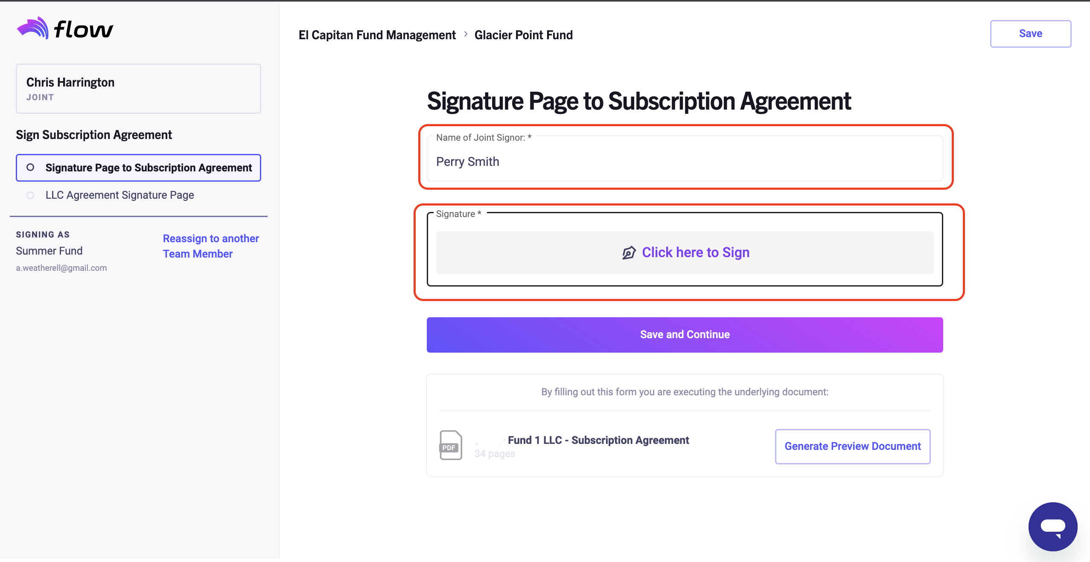
Task: Open El Capitan Fund Management breadcrumb
Action: tap(377, 35)
